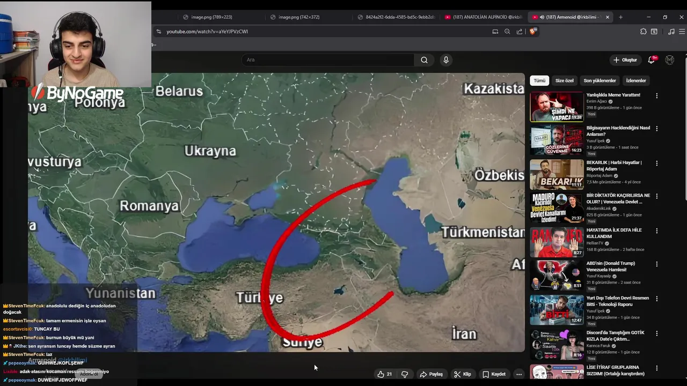Select the Son yüklenenler filter chip

click(600, 80)
